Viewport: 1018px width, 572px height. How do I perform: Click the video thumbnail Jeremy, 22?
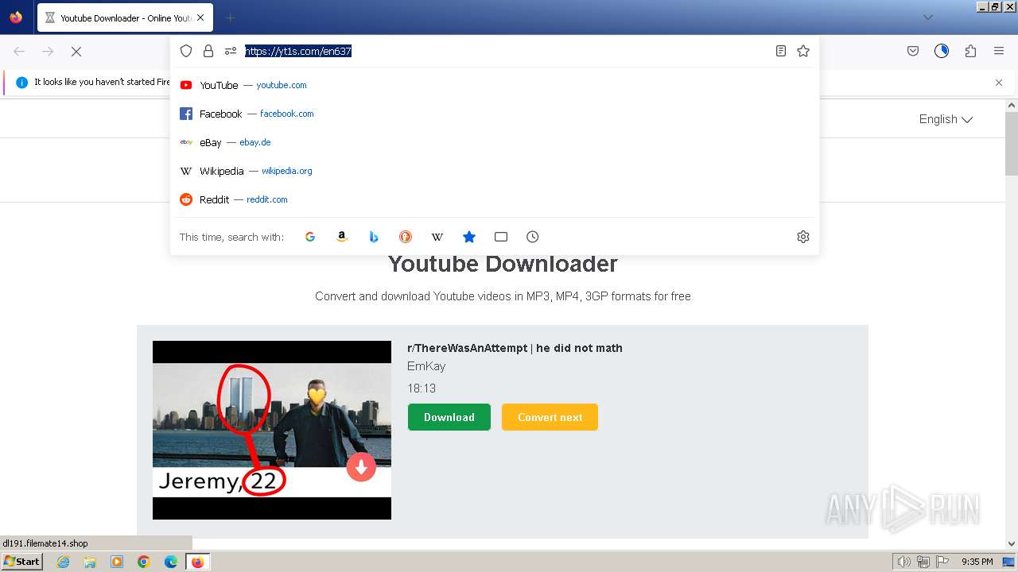tap(272, 430)
